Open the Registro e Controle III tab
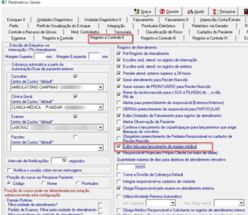248x215 pixels. [158, 38]
